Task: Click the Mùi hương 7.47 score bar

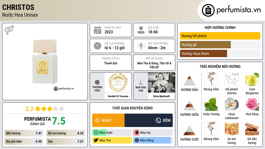Action: pyautogui.click(x=24, y=133)
